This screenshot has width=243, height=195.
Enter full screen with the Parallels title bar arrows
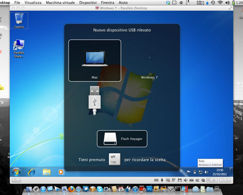point(230,8)
